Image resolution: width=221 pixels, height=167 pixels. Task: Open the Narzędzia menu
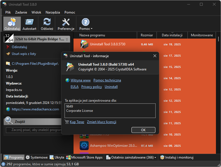pos(53,12)
